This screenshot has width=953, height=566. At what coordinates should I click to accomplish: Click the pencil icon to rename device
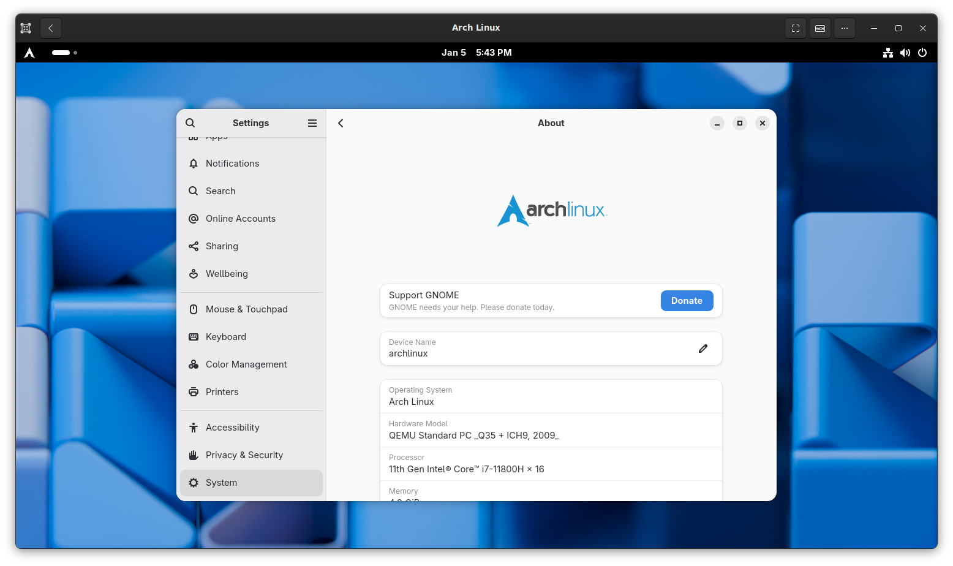[x=703, y=349]
